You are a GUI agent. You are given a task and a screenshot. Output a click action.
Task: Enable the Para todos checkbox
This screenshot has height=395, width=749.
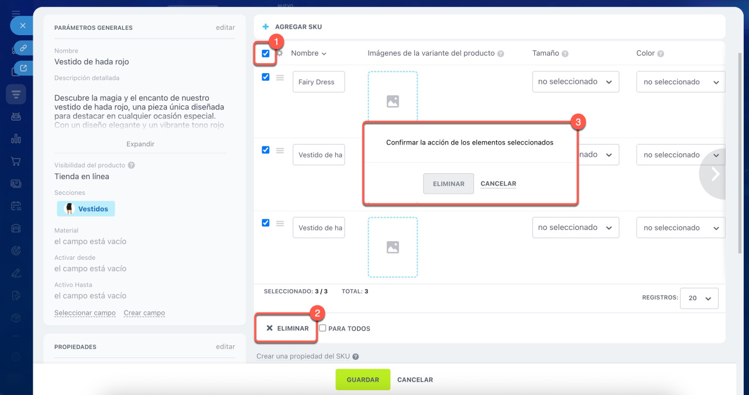(x=322, y=328)
